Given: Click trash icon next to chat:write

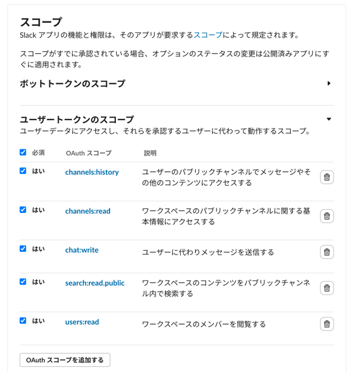Looking at the screenshot, I should tap(327, 252).
